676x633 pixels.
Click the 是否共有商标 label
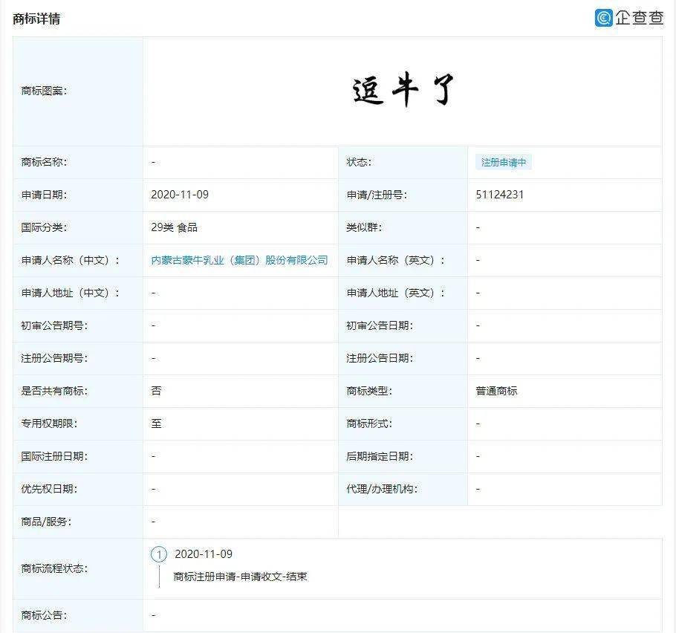point(54,391)
